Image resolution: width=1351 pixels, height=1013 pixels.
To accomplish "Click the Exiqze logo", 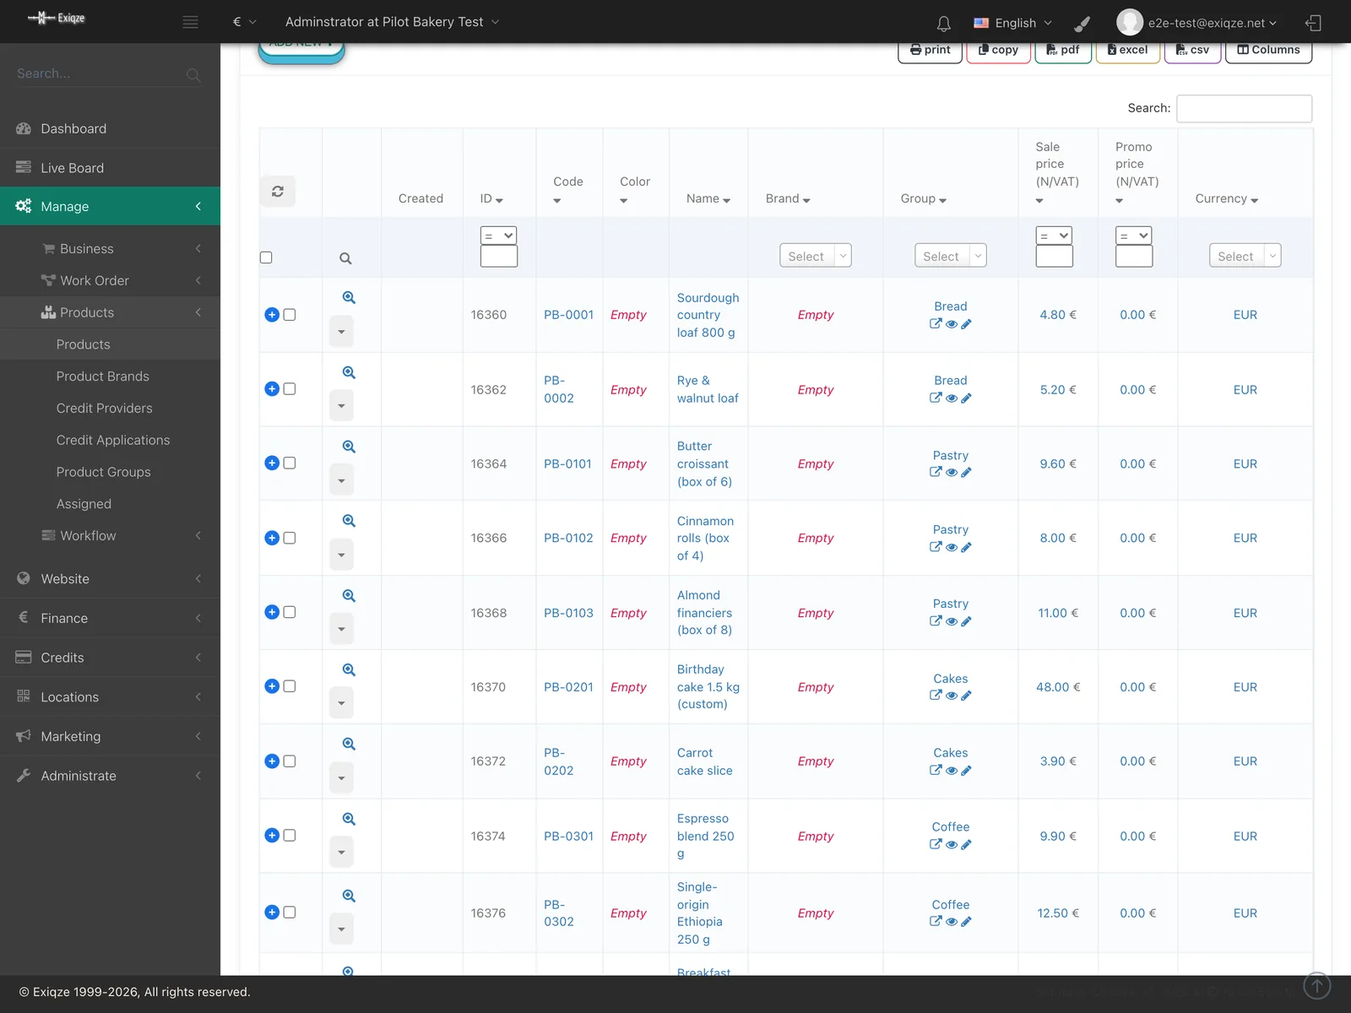I will [x=57, y=18].
